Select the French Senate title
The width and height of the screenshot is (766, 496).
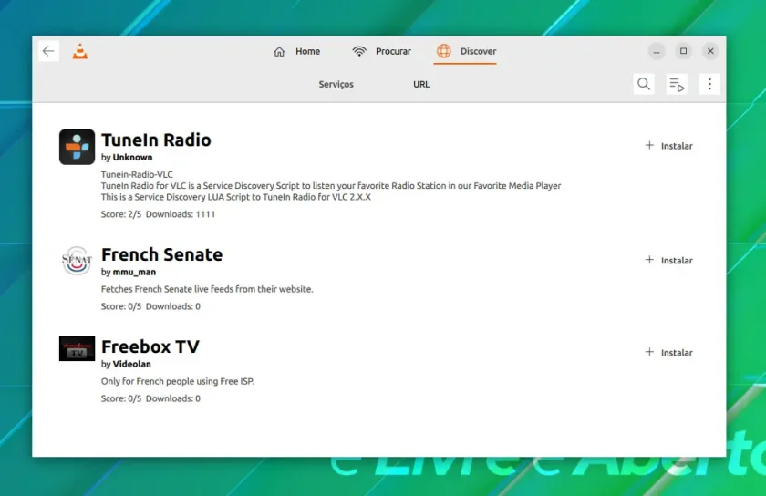point(161,254)
